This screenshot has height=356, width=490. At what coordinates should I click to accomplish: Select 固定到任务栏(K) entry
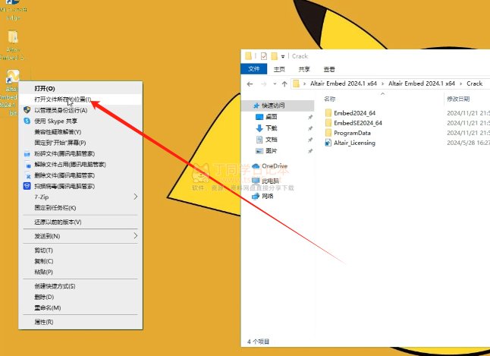(55, 208)
